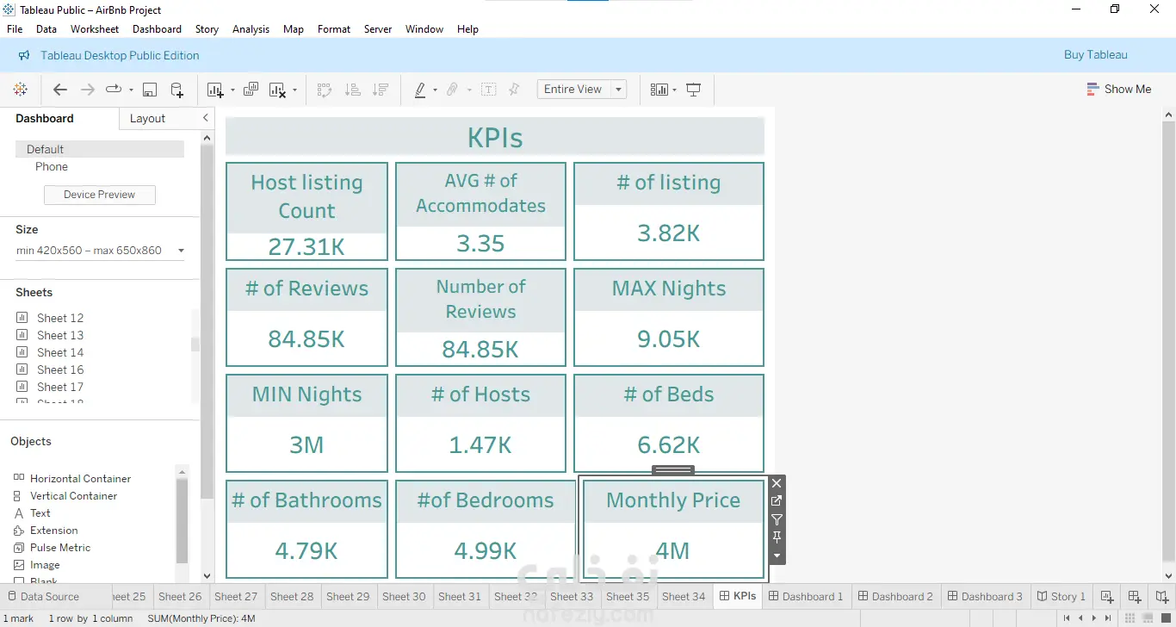Pin the Monthly Price sheet with the pin icon
The height and width of the screenshot is (627, 1176).
click(777, 537)
